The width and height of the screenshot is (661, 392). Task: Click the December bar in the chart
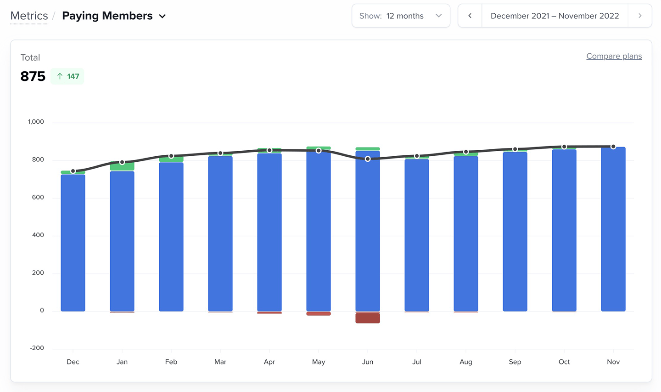click(73, 239)
